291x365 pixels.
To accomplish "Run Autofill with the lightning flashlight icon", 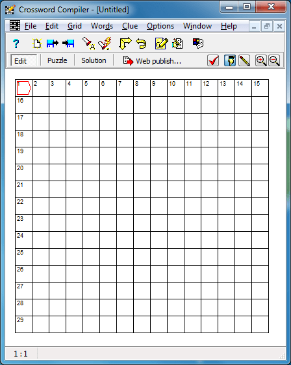I will (x=105, y=44).
